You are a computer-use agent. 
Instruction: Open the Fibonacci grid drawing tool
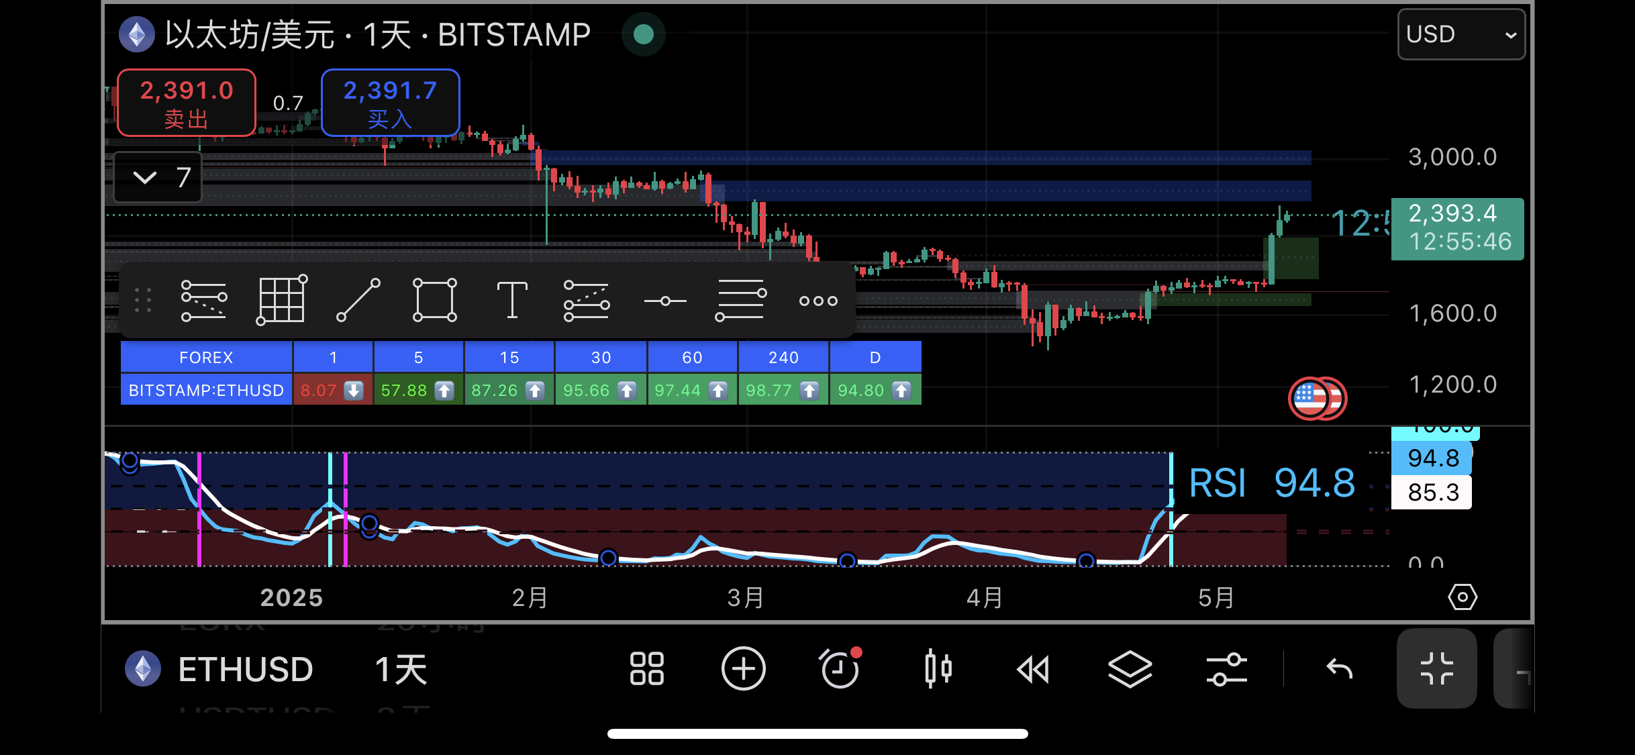[281, 301]
